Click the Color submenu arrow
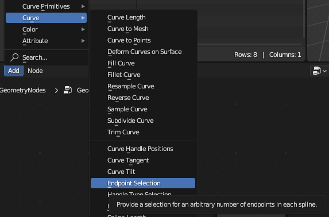Image resolution: width=329 pixels, height=217 pixels. point(83,29)
